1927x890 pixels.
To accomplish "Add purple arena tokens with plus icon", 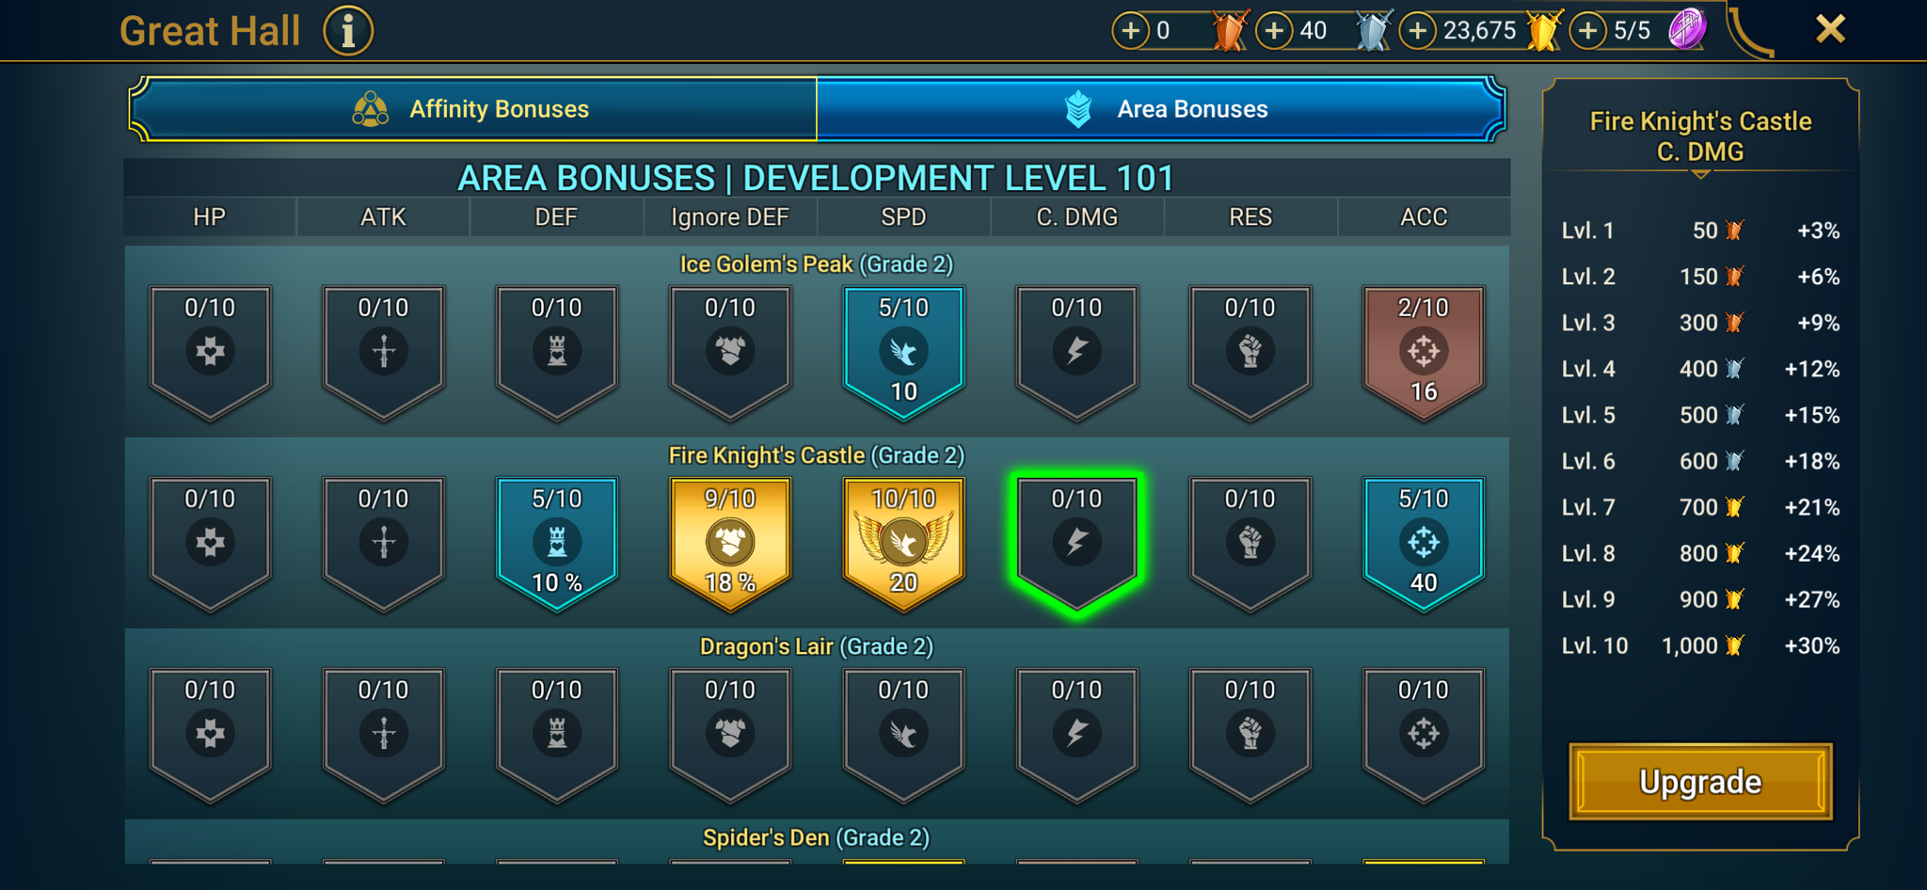I will pyautogui.click(x=1588, y=31).
